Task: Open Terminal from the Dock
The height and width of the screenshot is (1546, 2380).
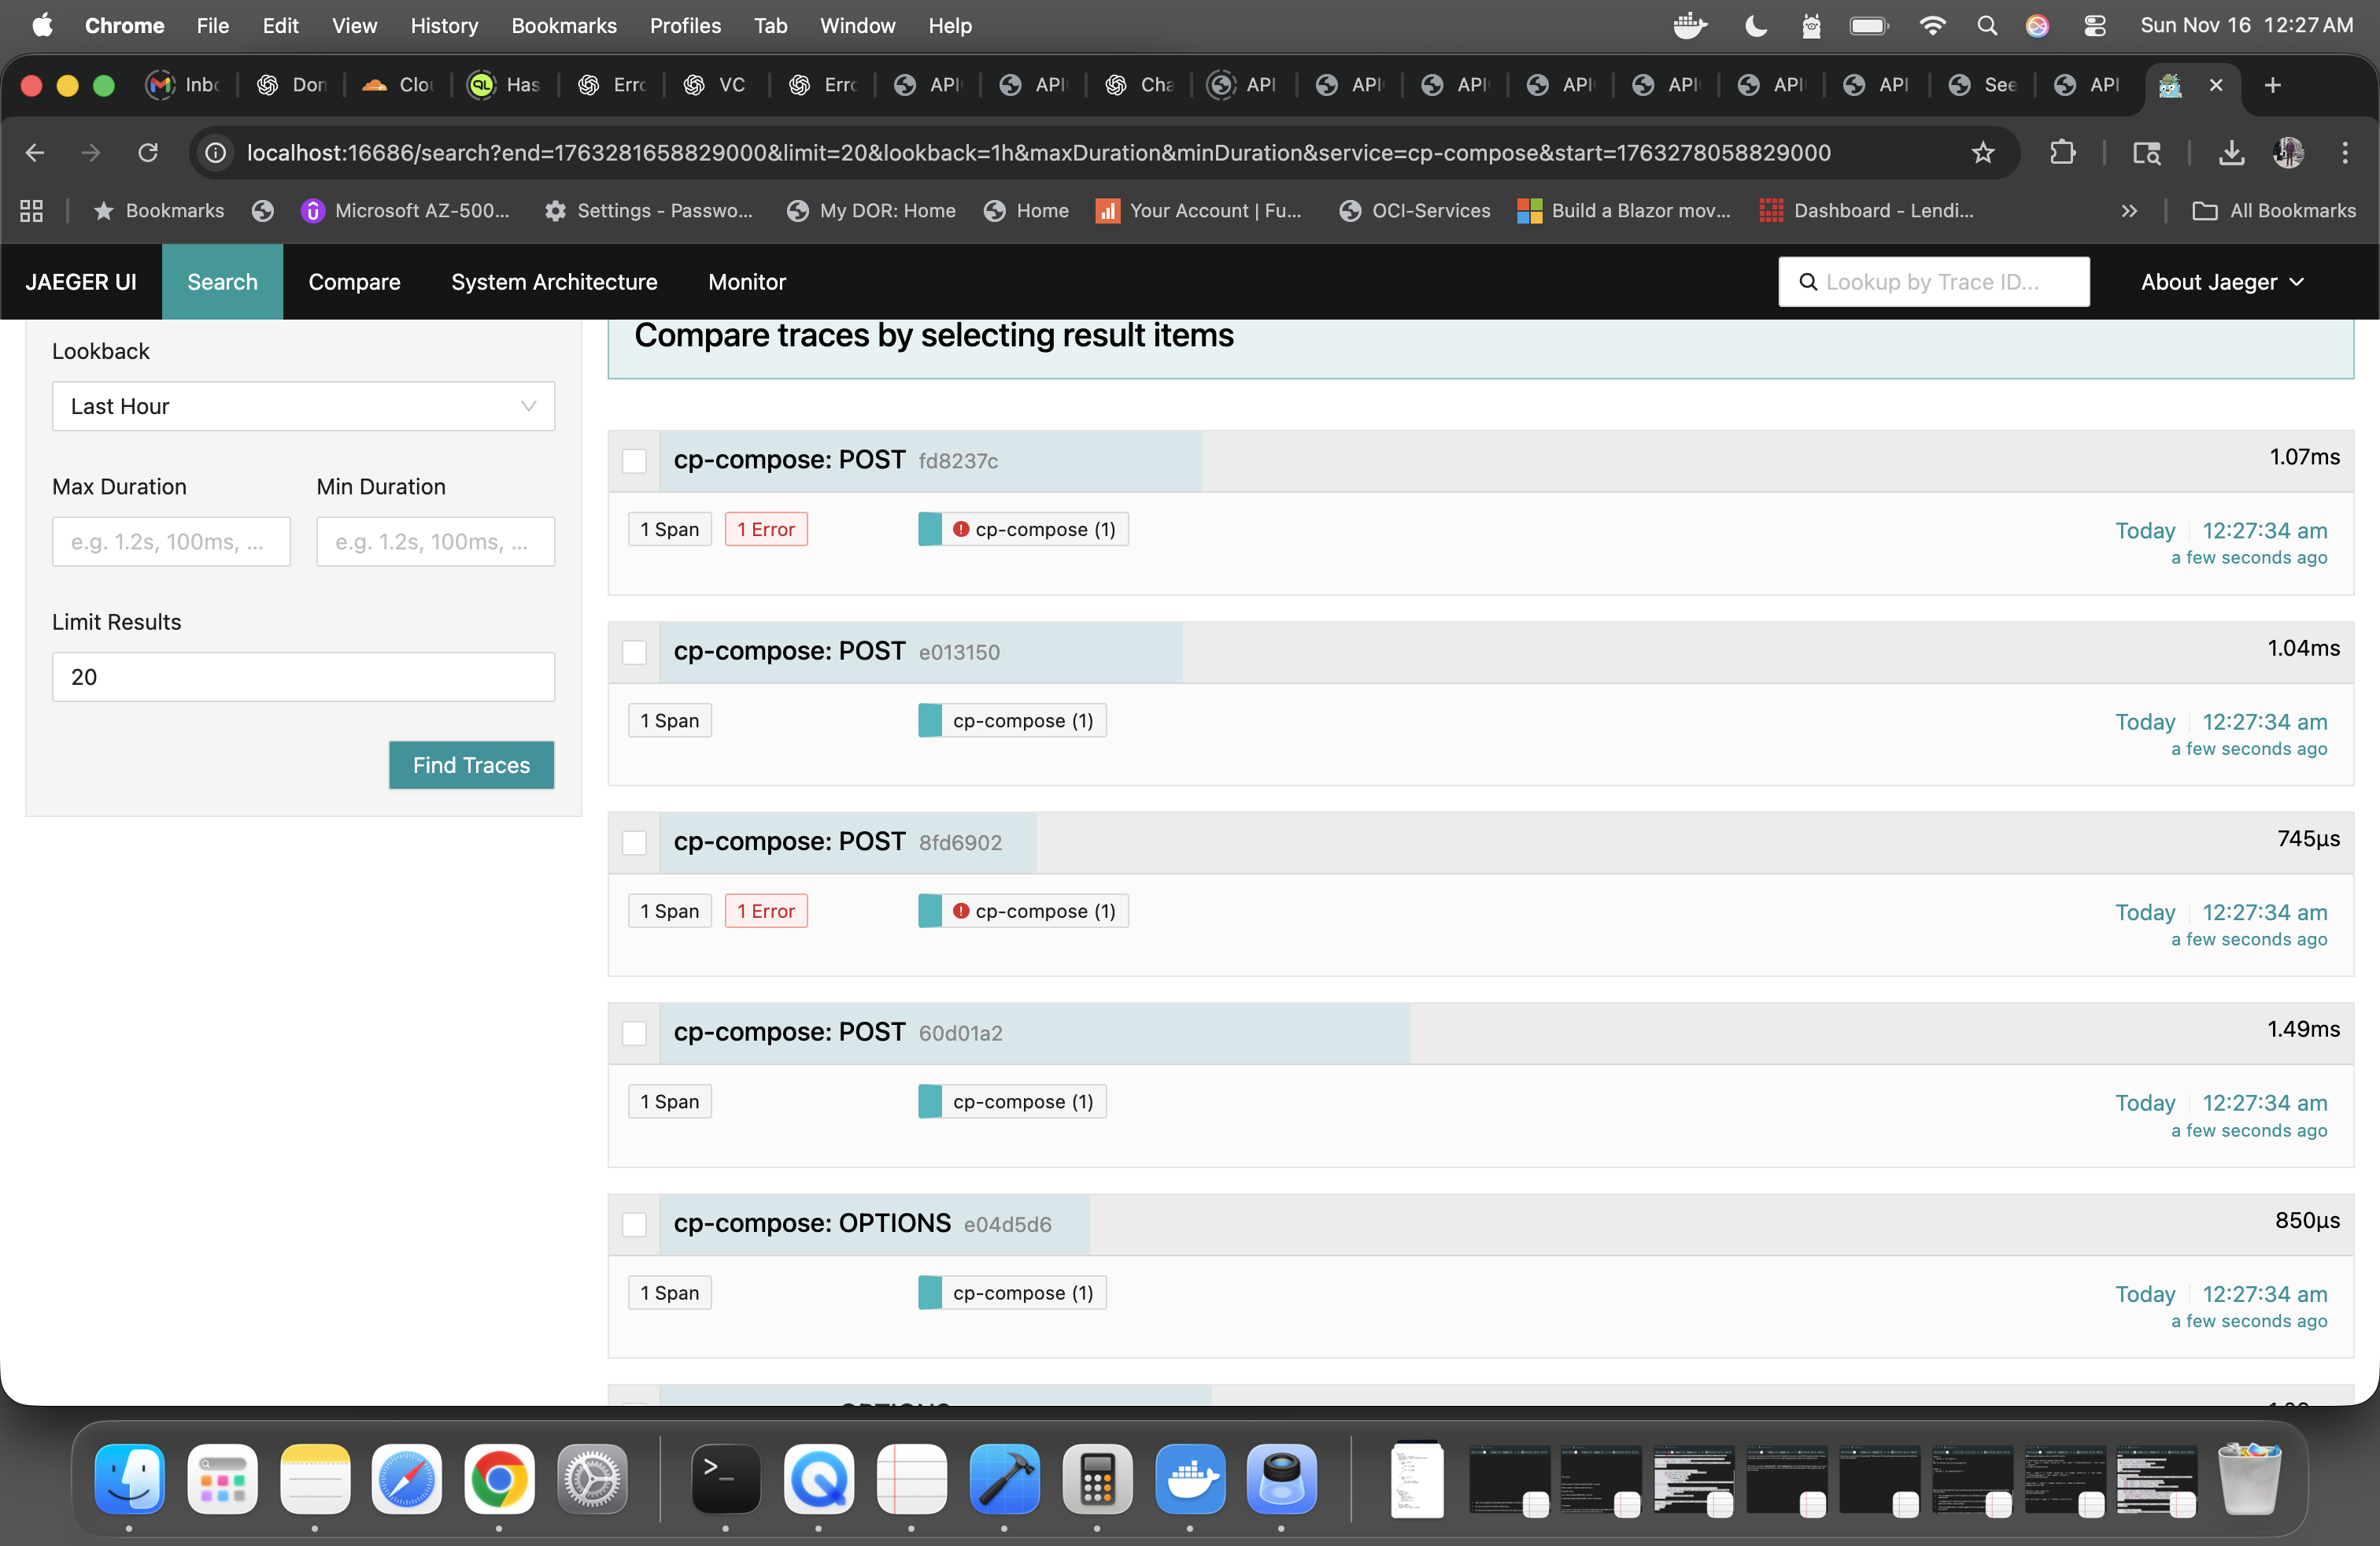Action: pos(725,1481)
